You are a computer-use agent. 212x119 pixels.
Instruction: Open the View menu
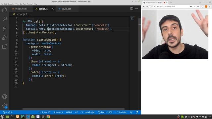[17, 4]
